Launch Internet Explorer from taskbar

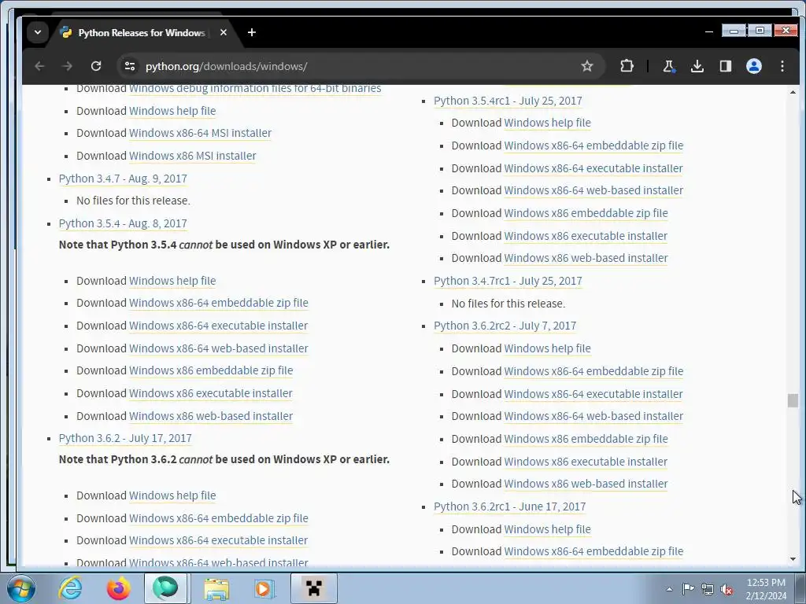(x=70, y=588)
